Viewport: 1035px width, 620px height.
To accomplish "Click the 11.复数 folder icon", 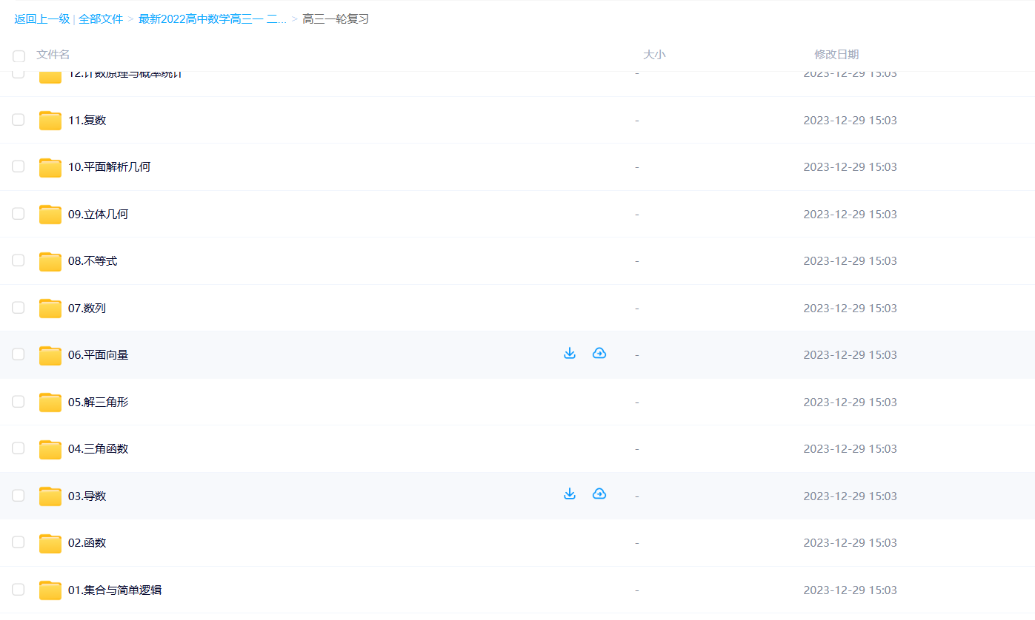I will (x=50, y=121).
